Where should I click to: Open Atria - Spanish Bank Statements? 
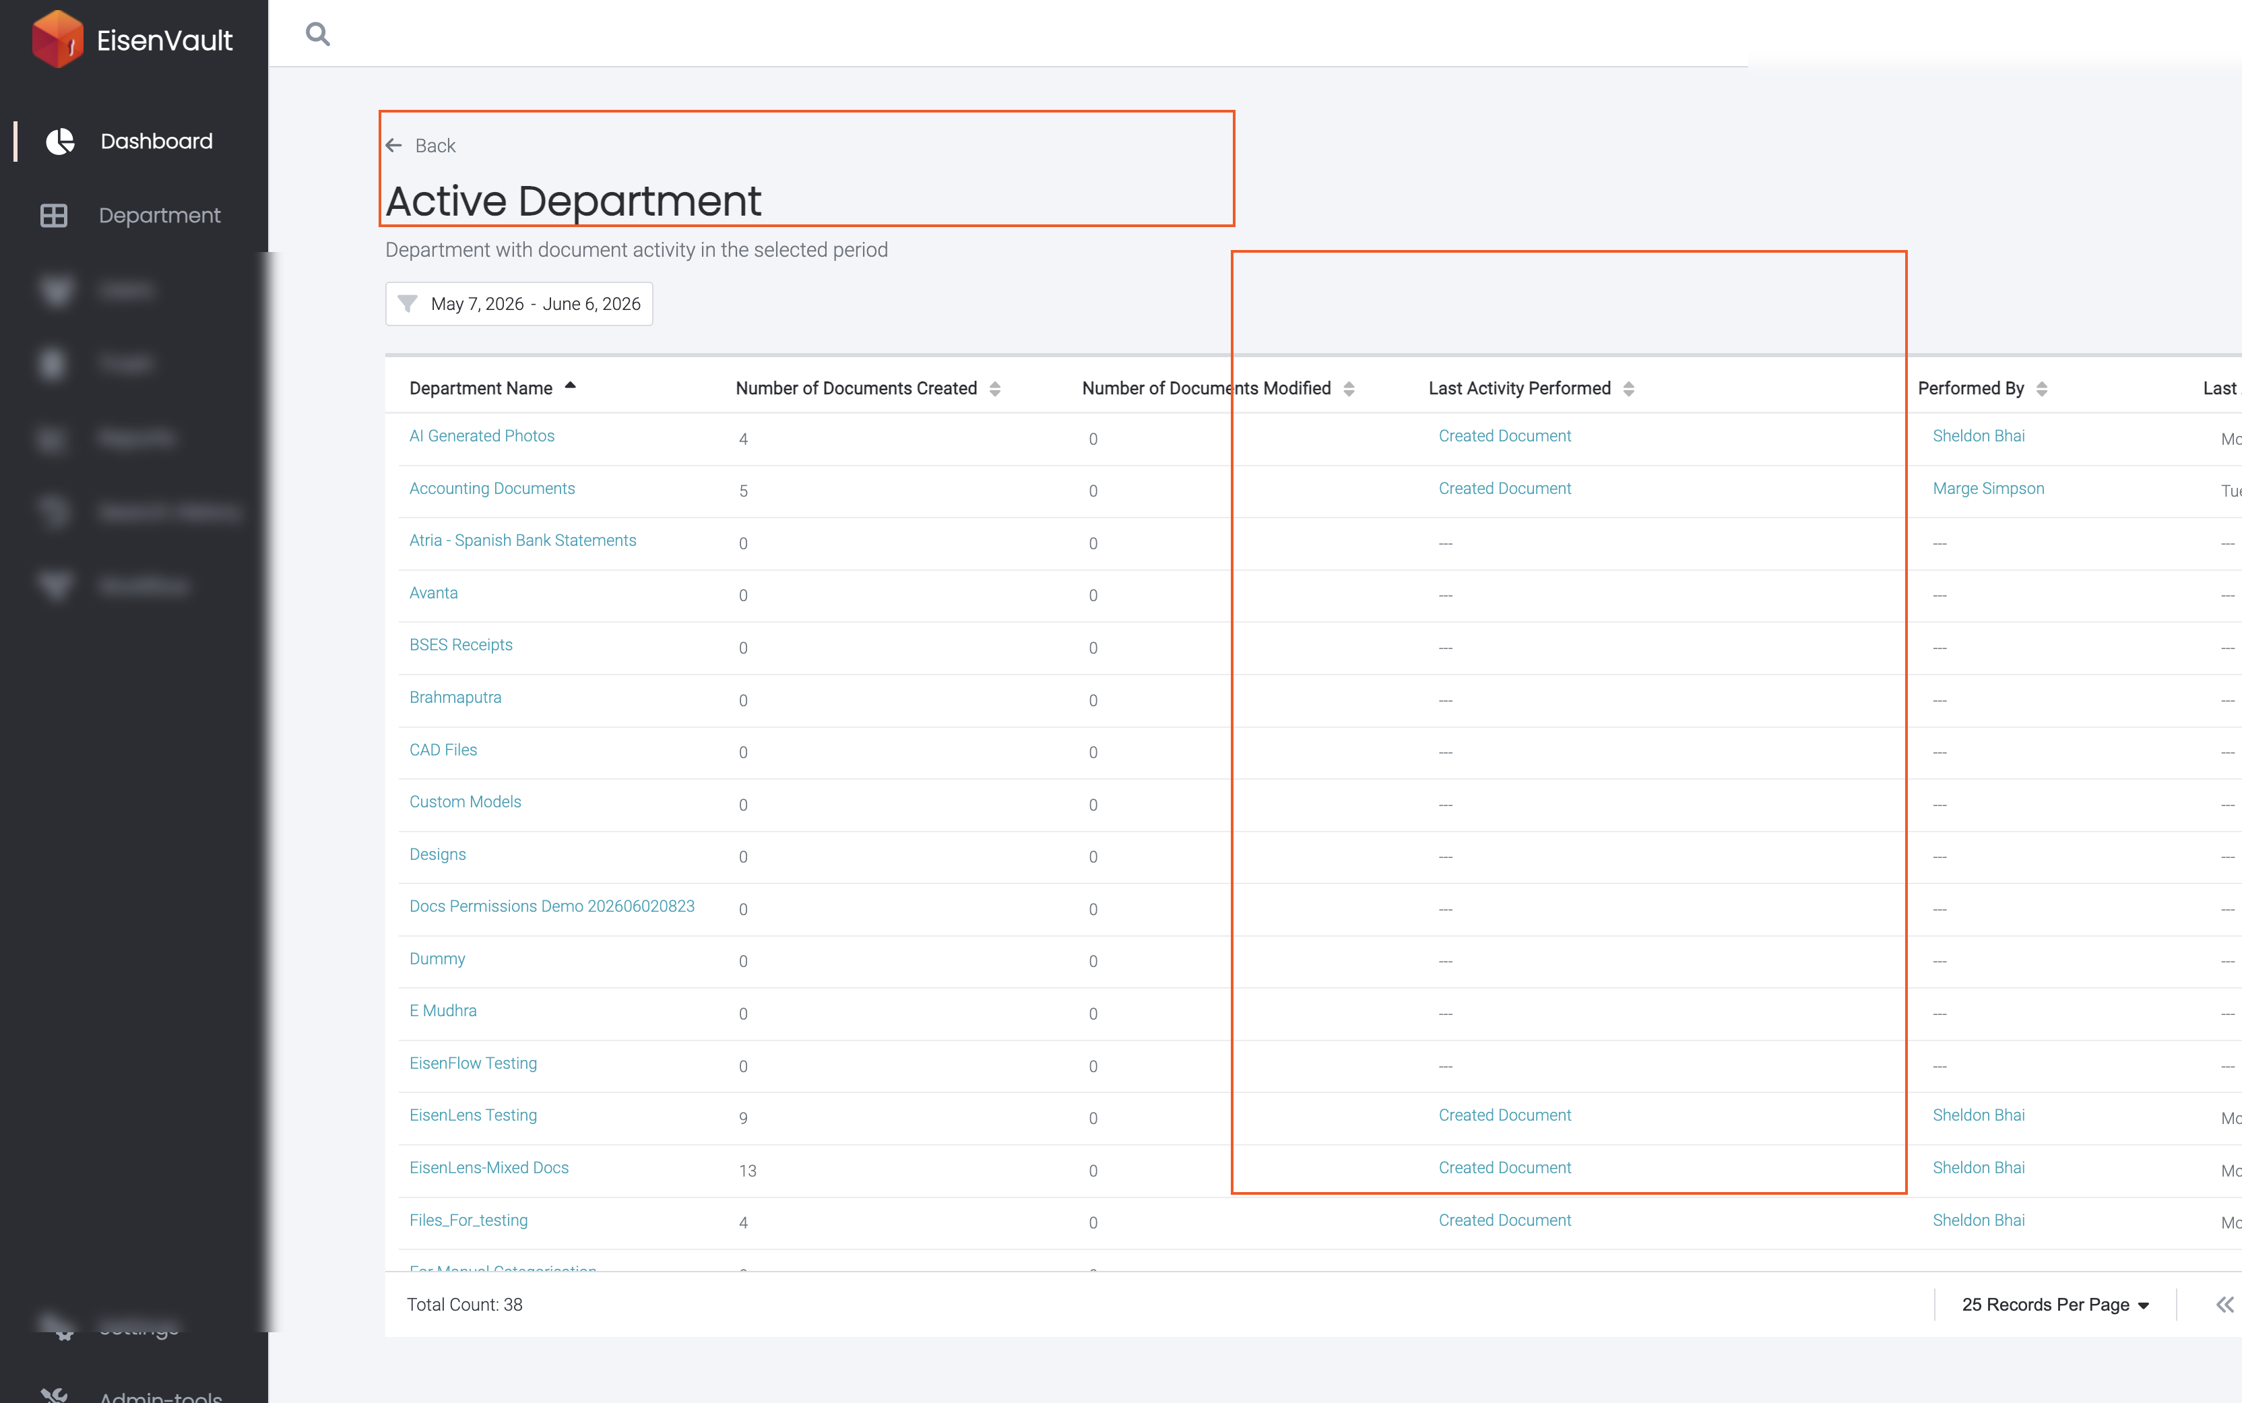pyautogui.click(x=522, y=540)
